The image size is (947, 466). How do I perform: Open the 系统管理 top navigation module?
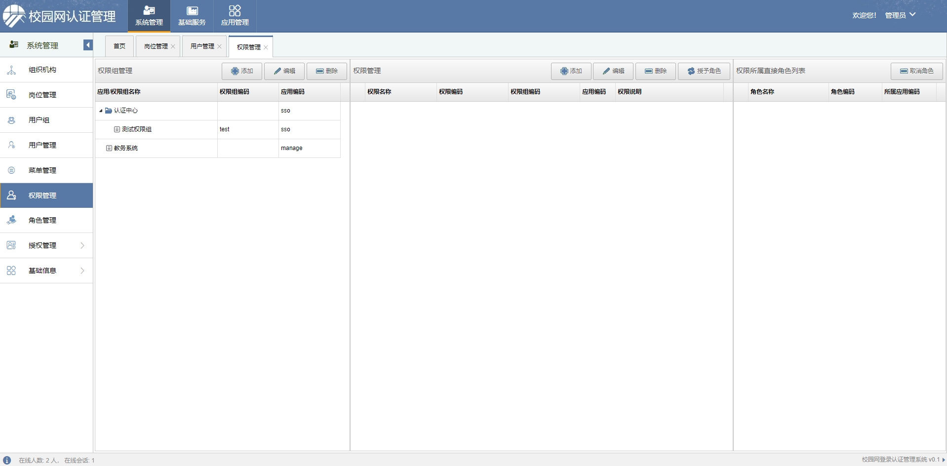pos(149,16)
